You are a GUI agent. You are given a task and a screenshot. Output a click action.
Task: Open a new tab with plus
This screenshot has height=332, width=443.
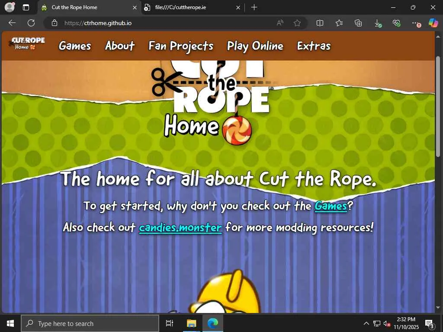[x=254, y=7]
